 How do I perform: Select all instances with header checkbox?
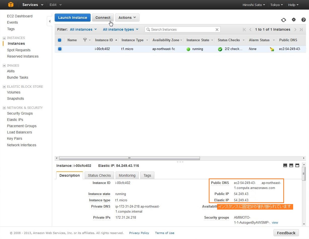coord(60,40)
